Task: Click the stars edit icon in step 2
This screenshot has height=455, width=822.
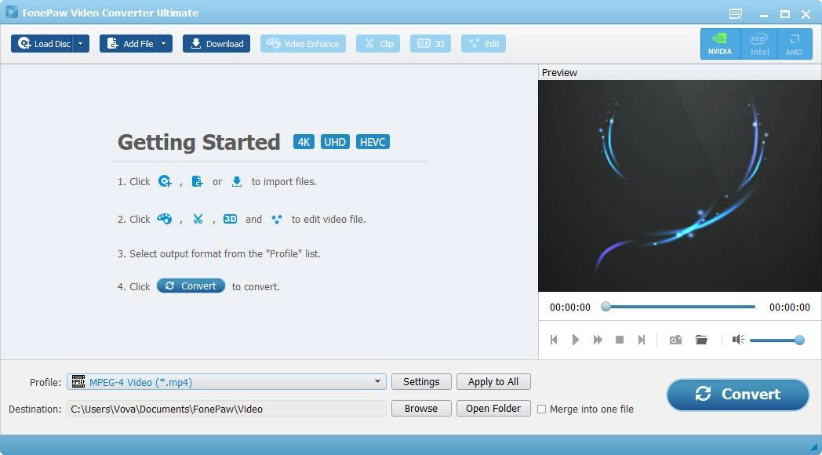Action: (276, 219)
